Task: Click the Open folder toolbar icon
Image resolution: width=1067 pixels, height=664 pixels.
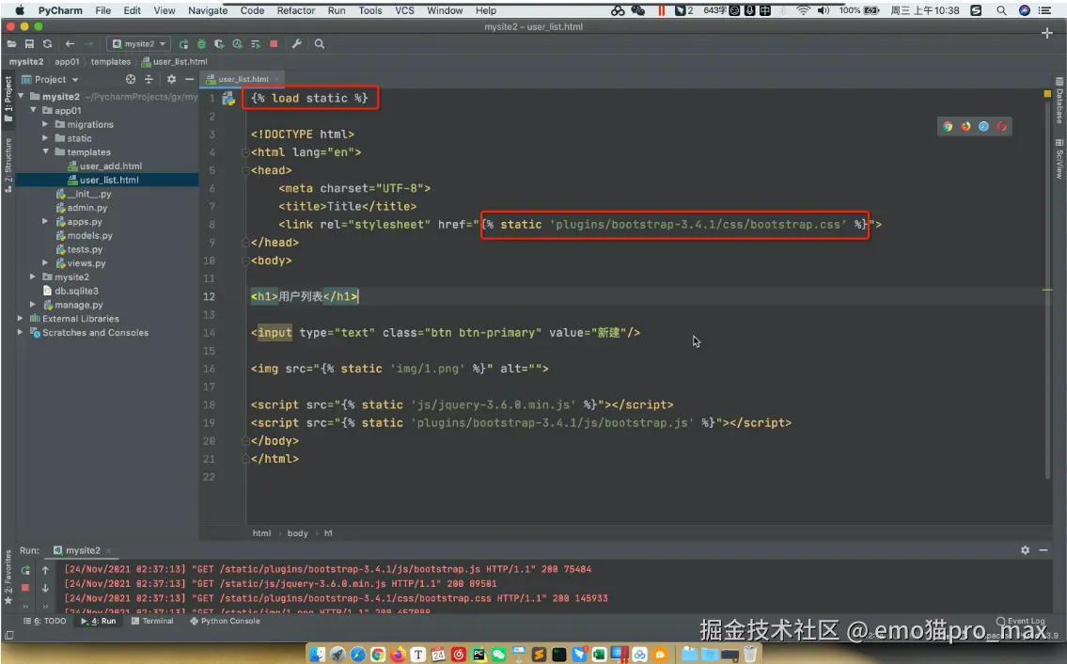Action: point(11,43)
